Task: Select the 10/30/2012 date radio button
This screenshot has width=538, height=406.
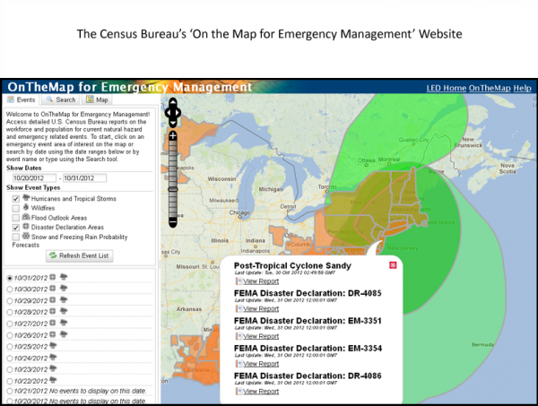Action: [x=10, y=289]
